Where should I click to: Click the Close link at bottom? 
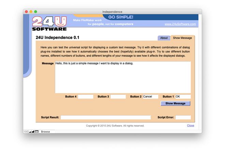[191, 125]
